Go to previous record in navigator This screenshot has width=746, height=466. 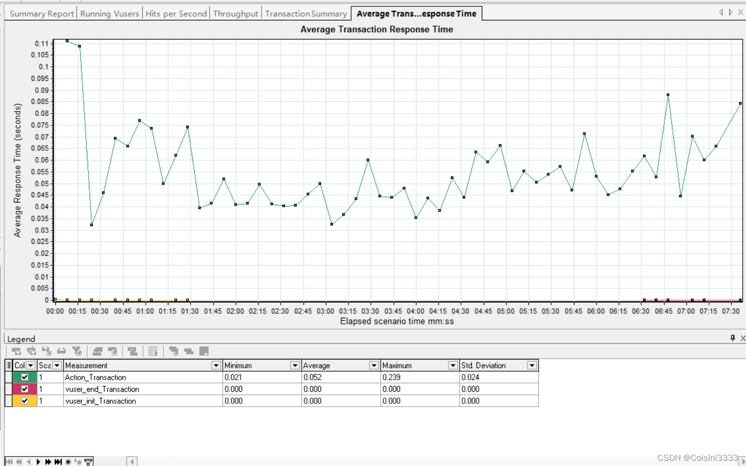(29, 462)
